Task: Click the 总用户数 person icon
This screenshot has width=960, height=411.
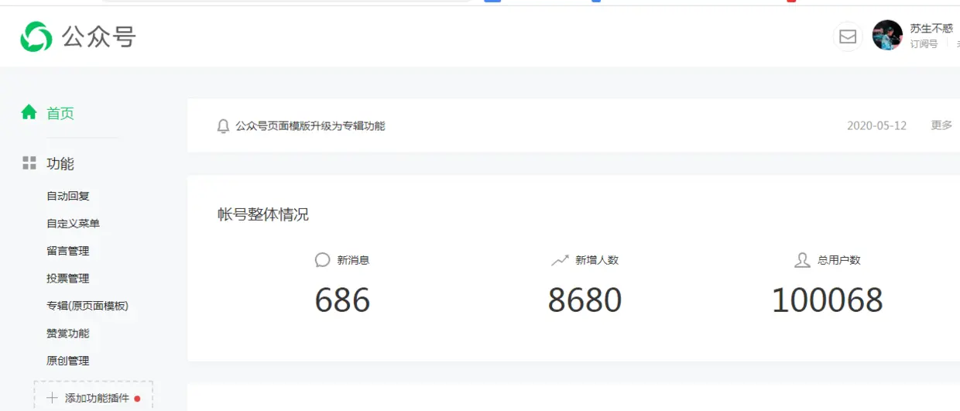Action: click(x=802, y=260)
